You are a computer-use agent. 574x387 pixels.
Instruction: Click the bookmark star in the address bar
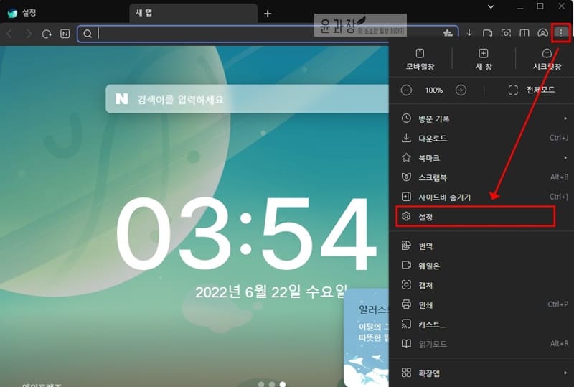tap(448, 33)
